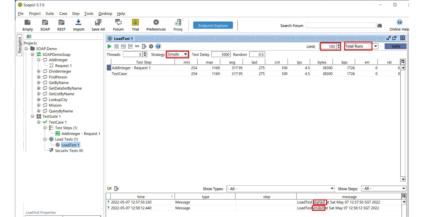Open the Total Runs limit type dropdown
The width and height of the screenshot is (424, 217).
[x=361, y=46]
